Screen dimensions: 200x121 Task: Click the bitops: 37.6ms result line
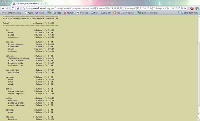click(x=29, y=56)
